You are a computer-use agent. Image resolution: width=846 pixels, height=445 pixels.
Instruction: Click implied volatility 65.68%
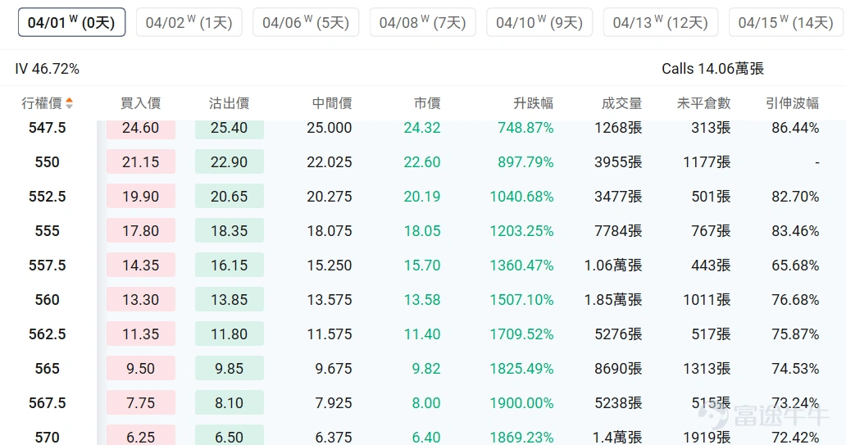point(795,266)
